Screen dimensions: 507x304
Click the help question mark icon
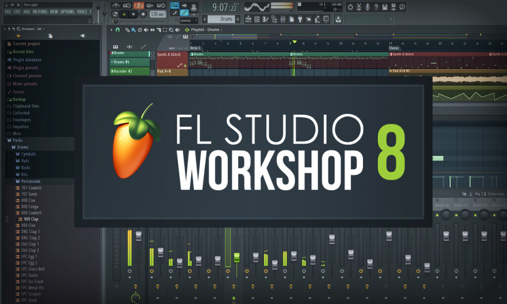(x=376, y=7)
